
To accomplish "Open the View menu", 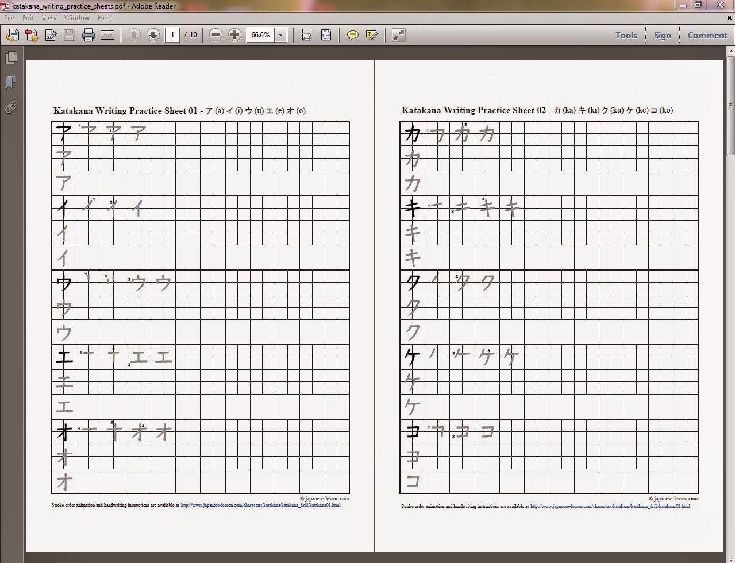I will tap(49, 18).
